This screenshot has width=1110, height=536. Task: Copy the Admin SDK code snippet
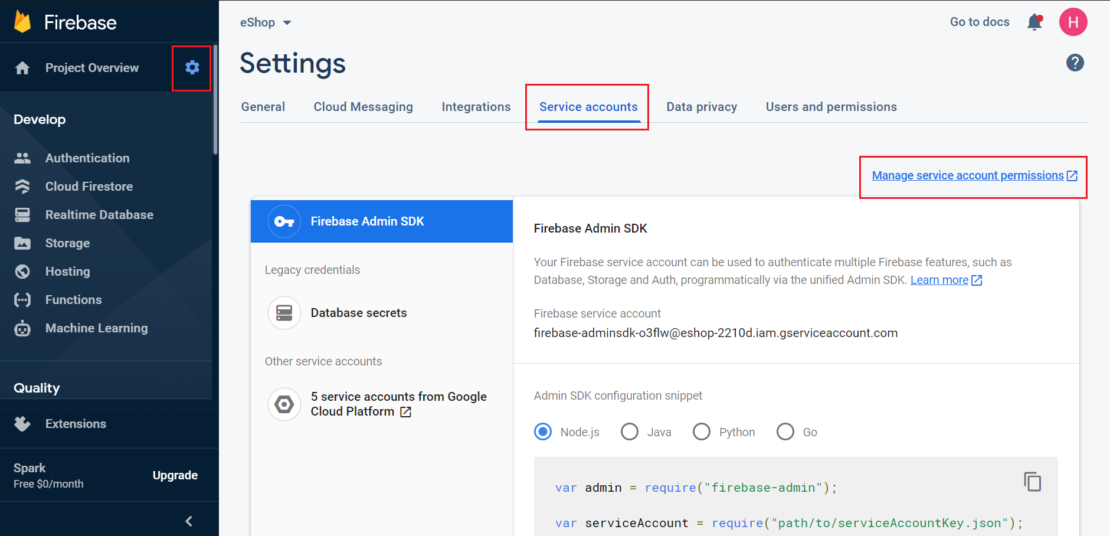pos(1032,482)
